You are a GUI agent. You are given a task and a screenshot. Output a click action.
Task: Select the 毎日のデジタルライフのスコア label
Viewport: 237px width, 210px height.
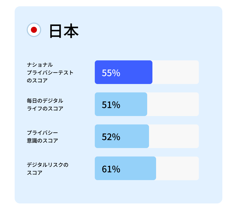(45, 104)
